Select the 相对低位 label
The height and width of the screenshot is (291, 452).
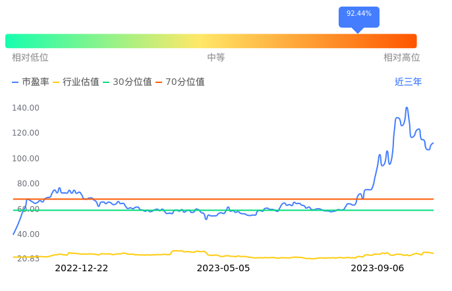pos(30,58)
